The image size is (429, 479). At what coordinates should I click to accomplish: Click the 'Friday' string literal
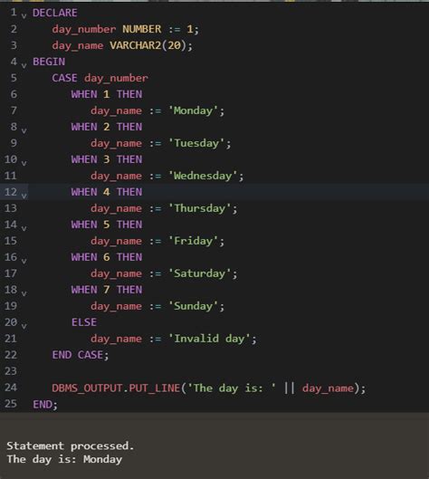(194, 241)
